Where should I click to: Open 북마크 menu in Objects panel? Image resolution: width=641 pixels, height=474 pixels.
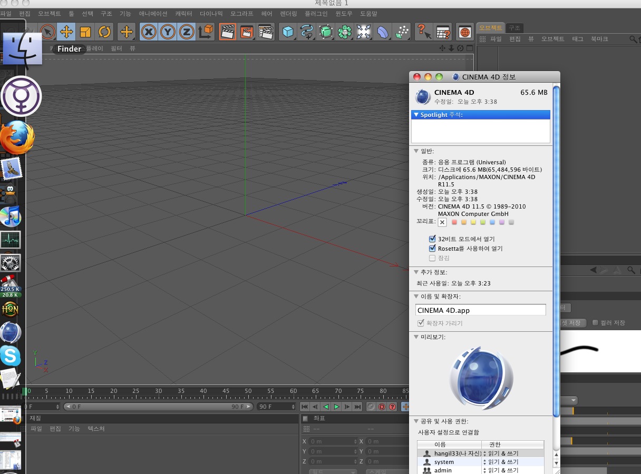click(x=599, y=39)
